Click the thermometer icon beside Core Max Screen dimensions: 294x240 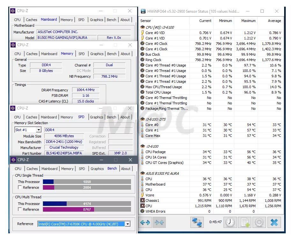142,136
